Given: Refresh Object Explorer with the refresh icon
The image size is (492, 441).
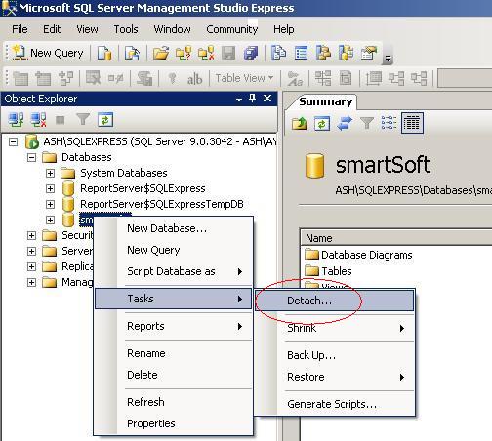Looking at the screenshot, I should point(105,120).
